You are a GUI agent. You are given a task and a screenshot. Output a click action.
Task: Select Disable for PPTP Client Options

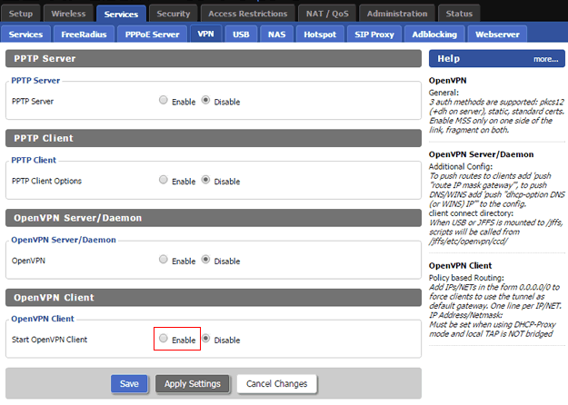tap(205, 180)
